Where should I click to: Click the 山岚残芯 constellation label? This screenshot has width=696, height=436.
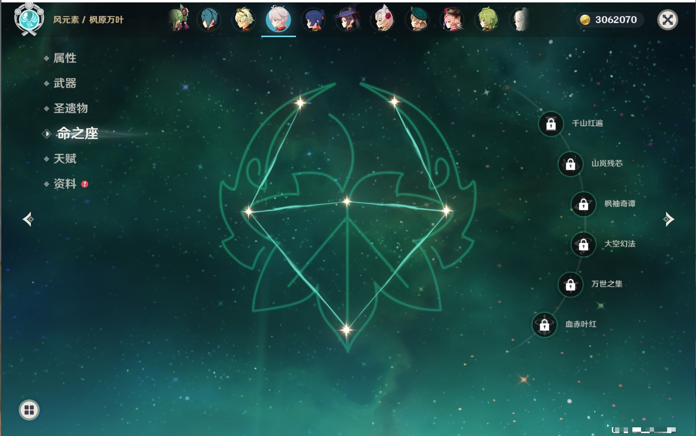607,163
